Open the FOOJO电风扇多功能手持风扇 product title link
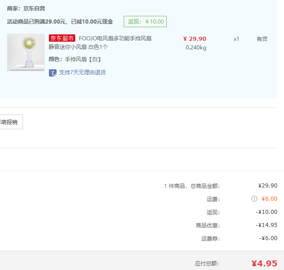The image size is (284, 270). pyautogui.click(x=115, y=39)
